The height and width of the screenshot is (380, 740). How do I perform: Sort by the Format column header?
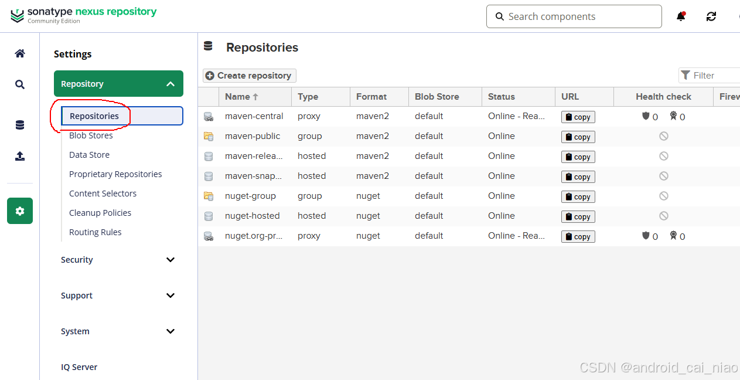379,97
